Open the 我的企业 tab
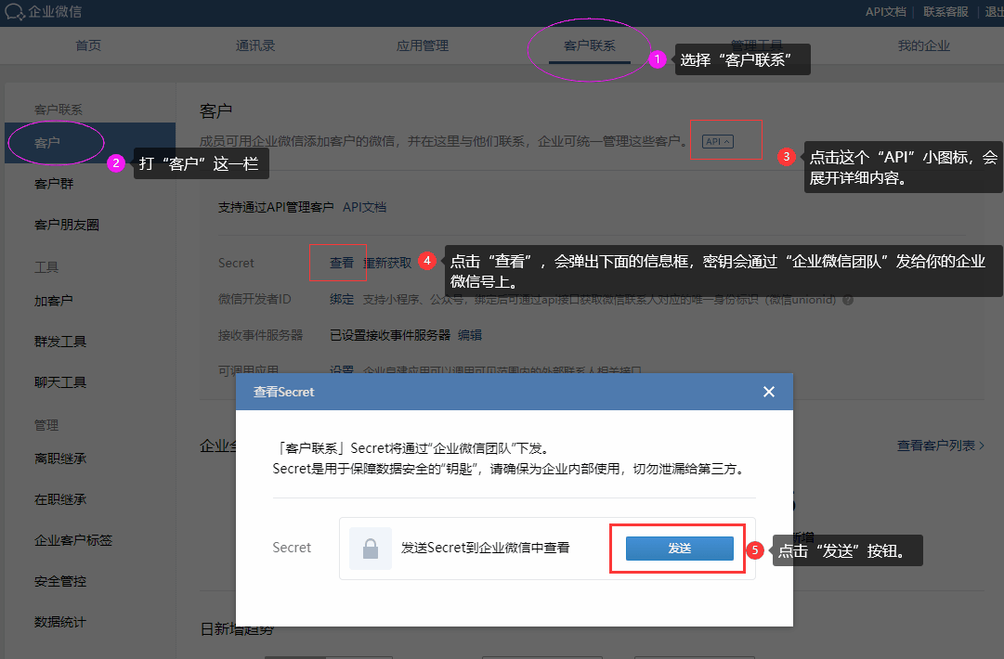This screenshot has height=659, width=1004. point(923,45)
